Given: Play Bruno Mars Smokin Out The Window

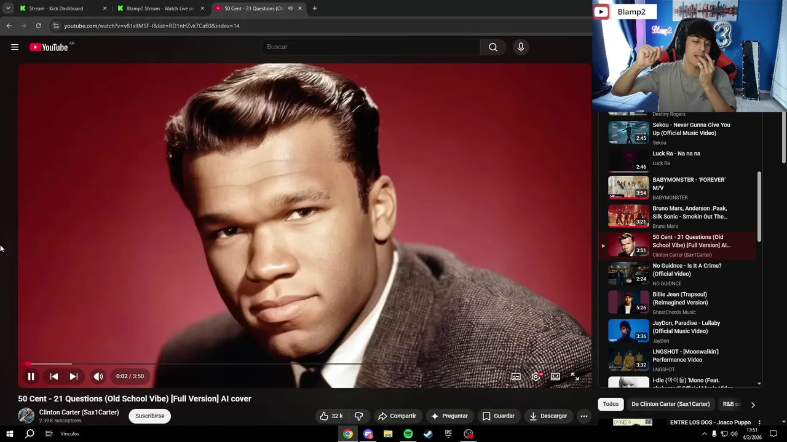Looking at the screenshot, I should pos(679,216).
